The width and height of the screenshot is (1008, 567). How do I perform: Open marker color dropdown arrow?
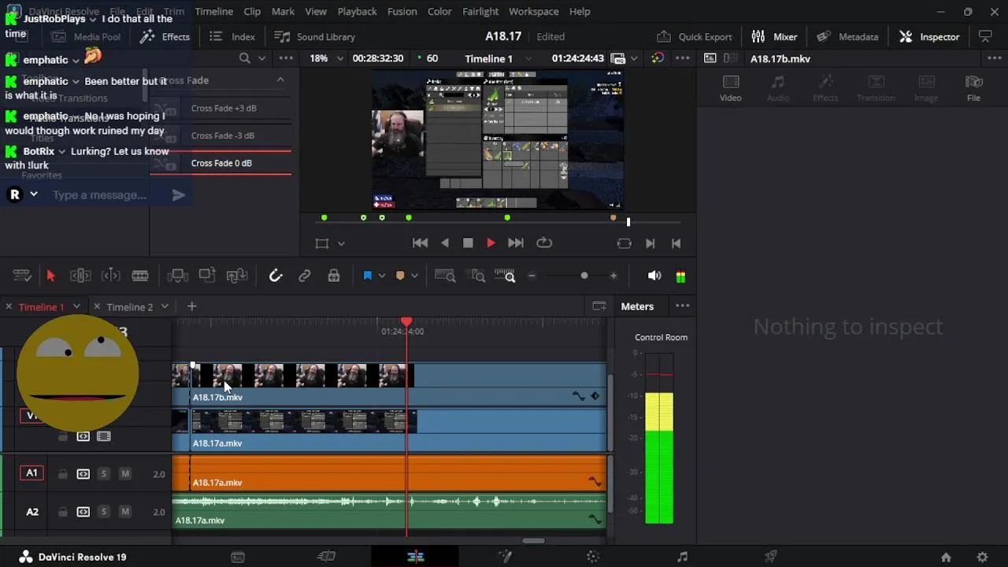click(414, 276)
